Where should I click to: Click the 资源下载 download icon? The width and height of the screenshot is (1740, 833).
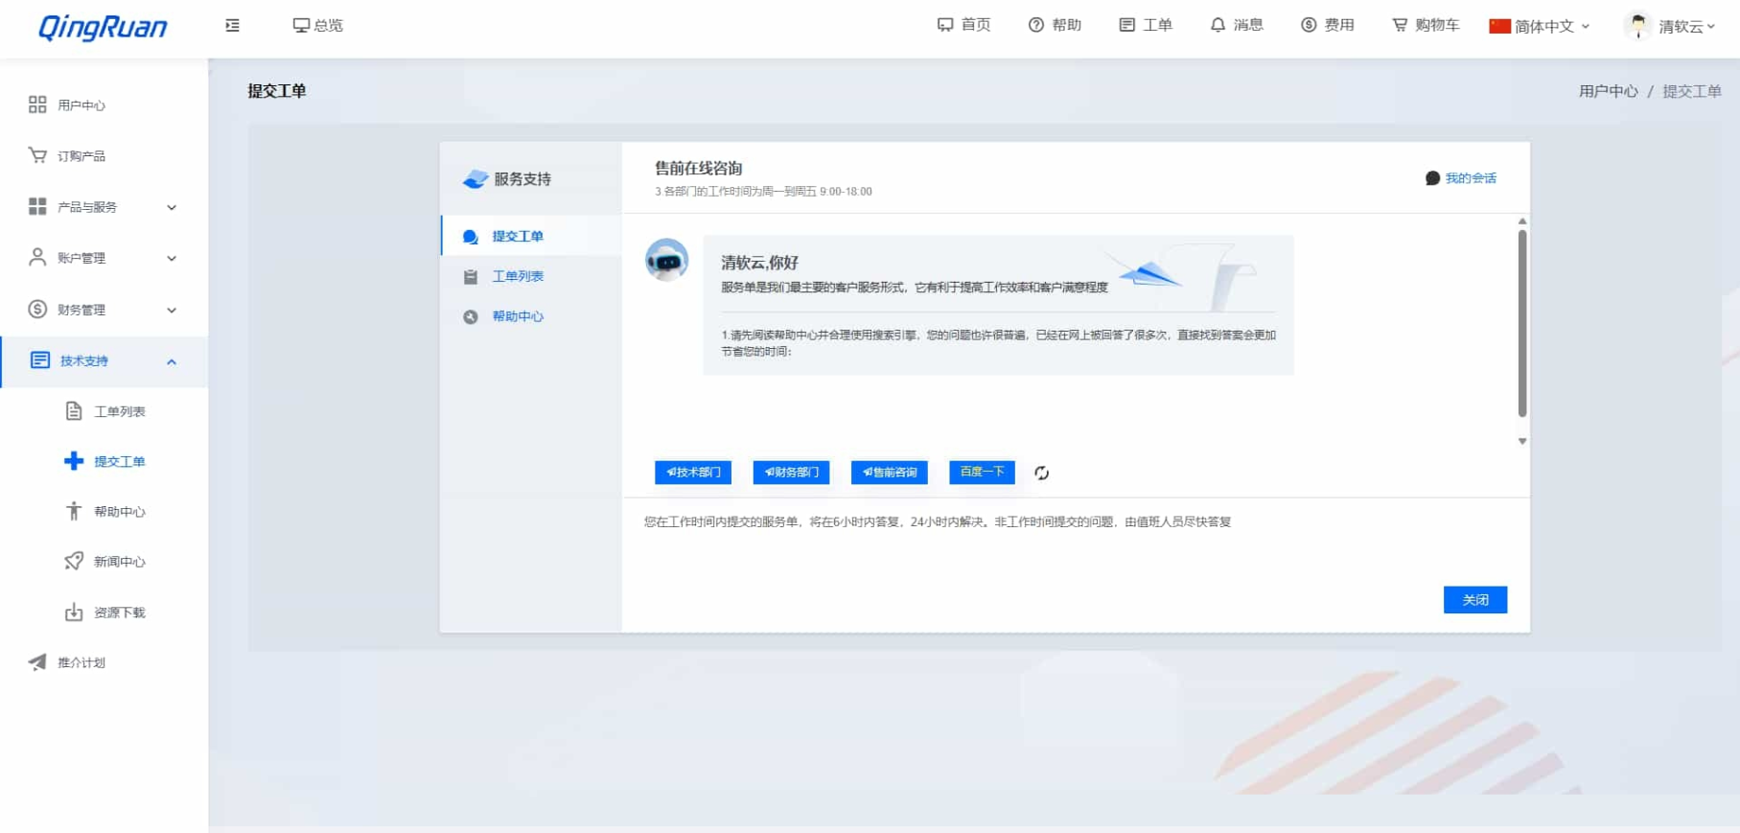click(74, 612)
